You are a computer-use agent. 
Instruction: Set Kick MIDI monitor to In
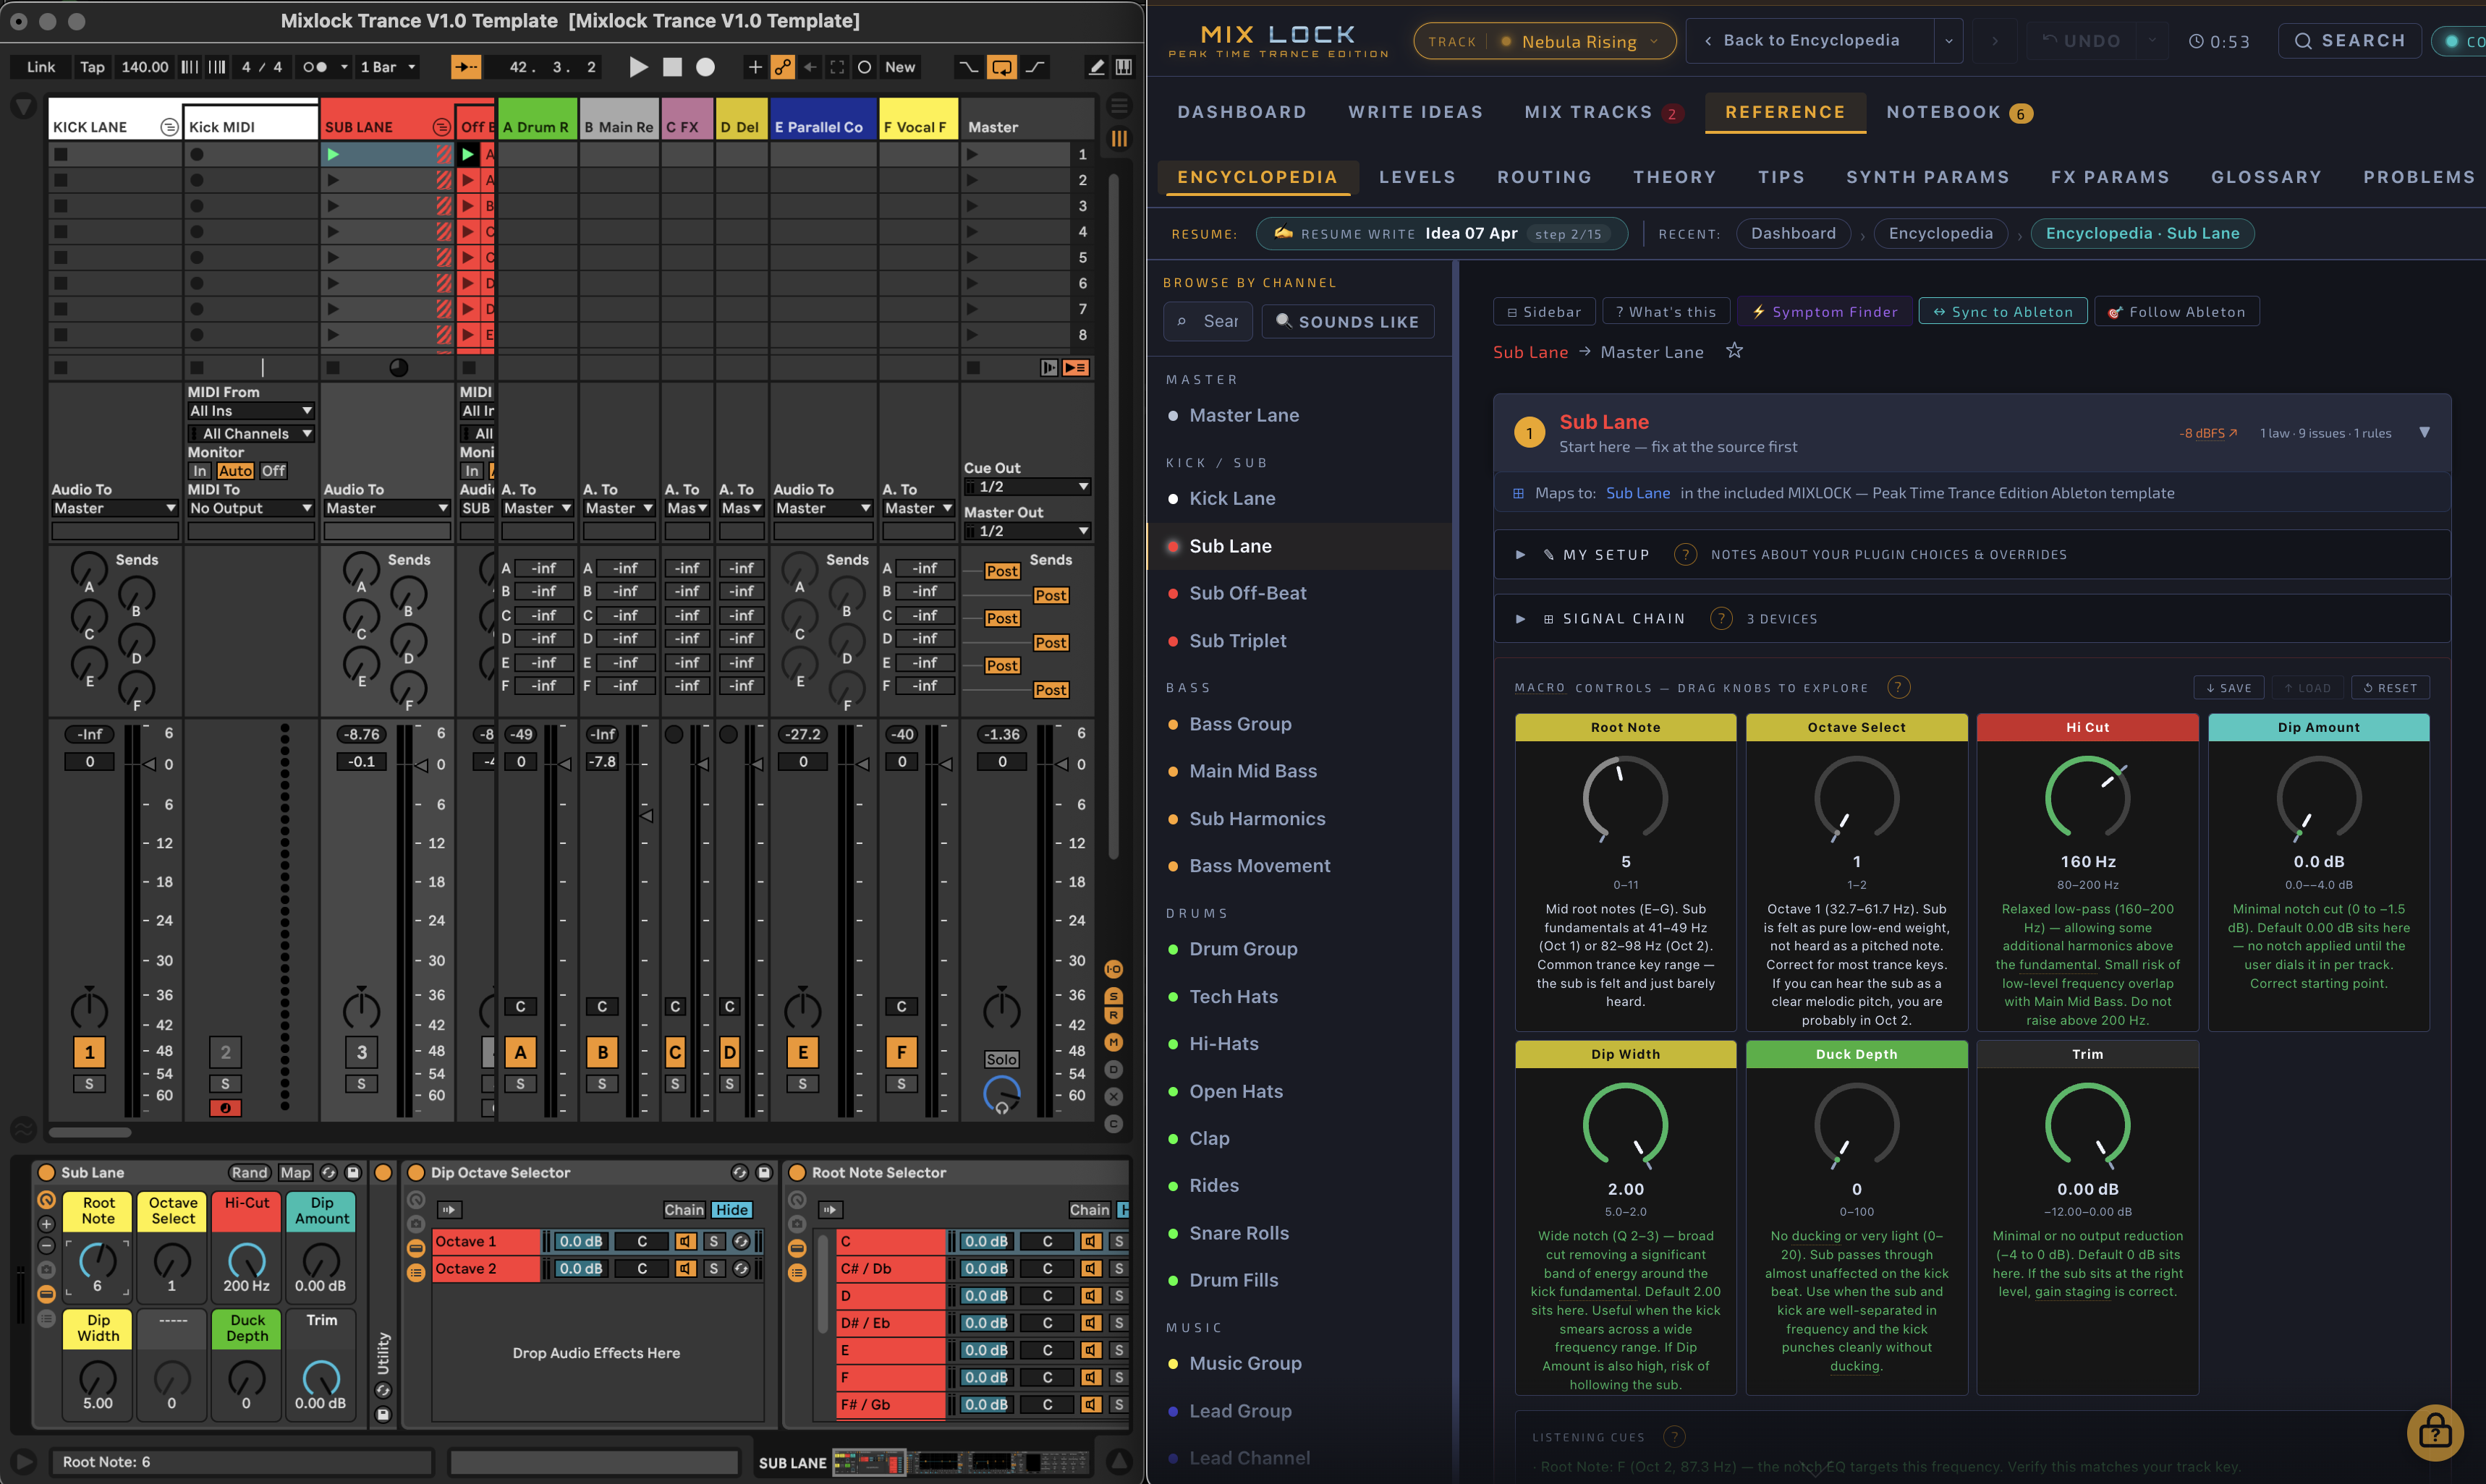click(x=200, y=471)
